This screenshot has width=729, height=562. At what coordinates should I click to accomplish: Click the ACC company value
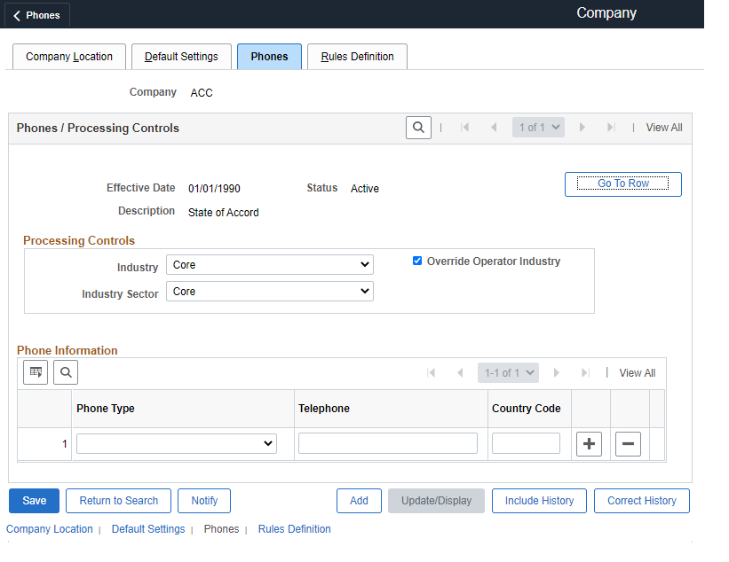point(202,93)
